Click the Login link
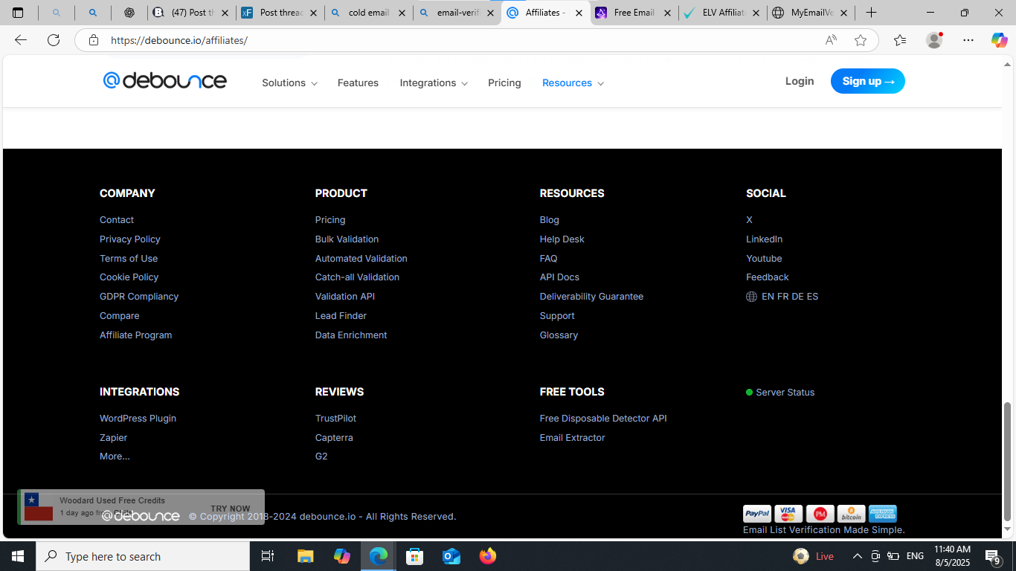 tap(800, 81)
